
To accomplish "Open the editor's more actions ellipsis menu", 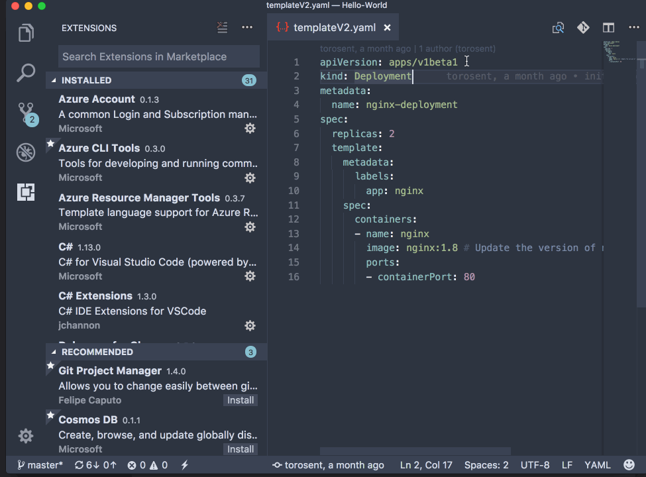I will (633, 28).
